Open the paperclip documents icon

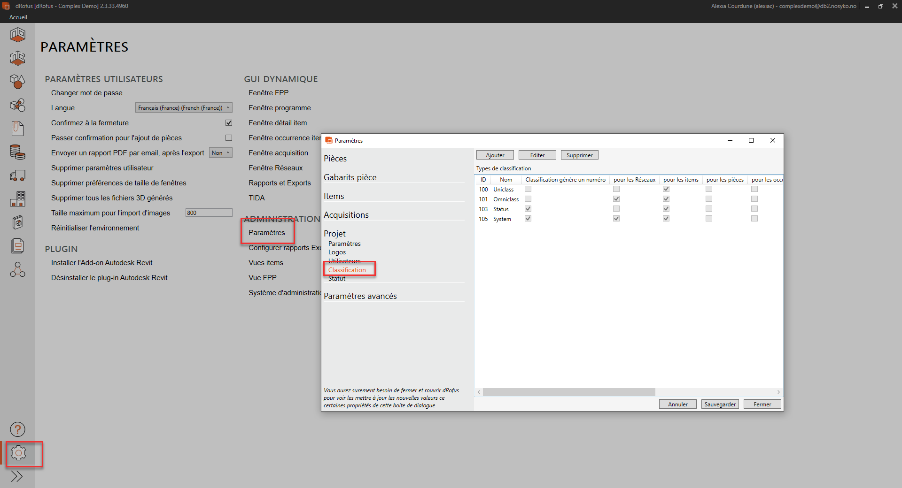click(x=17, y=129)
